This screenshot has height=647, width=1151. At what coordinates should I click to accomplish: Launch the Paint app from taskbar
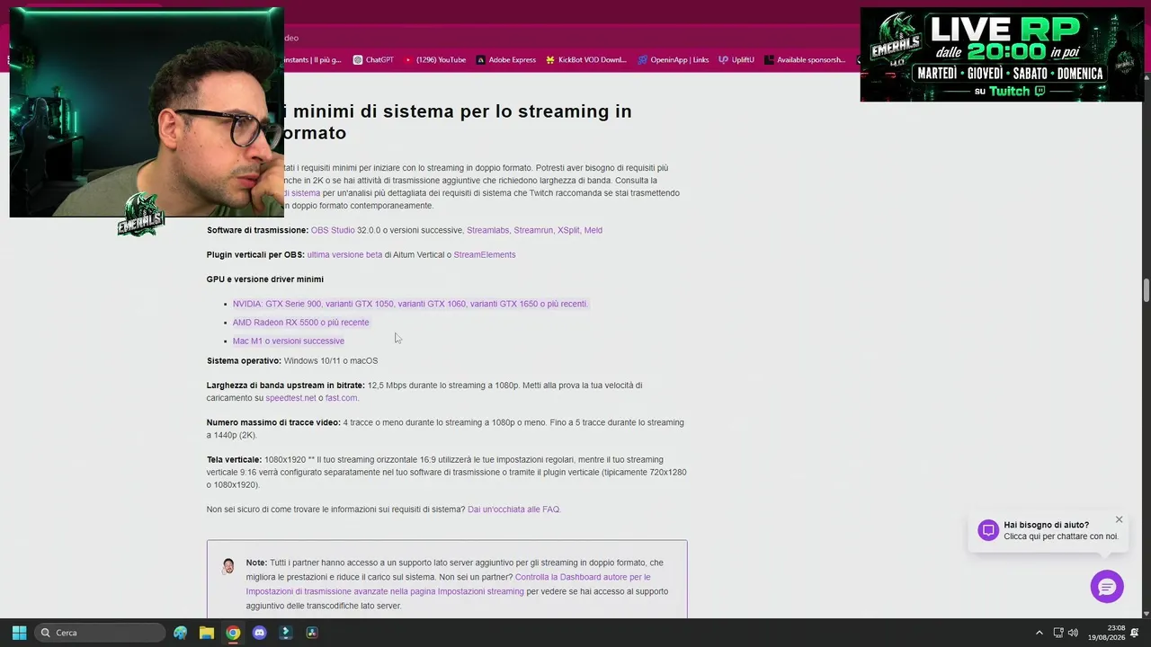[x=181, y=633]
